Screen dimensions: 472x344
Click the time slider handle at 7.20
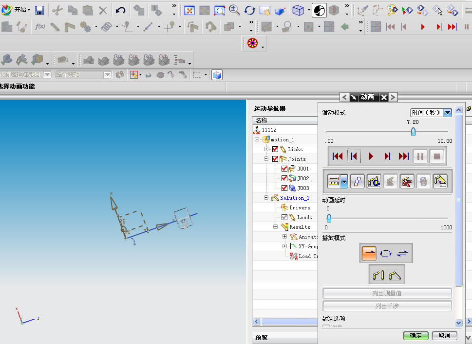click(413, 132)
